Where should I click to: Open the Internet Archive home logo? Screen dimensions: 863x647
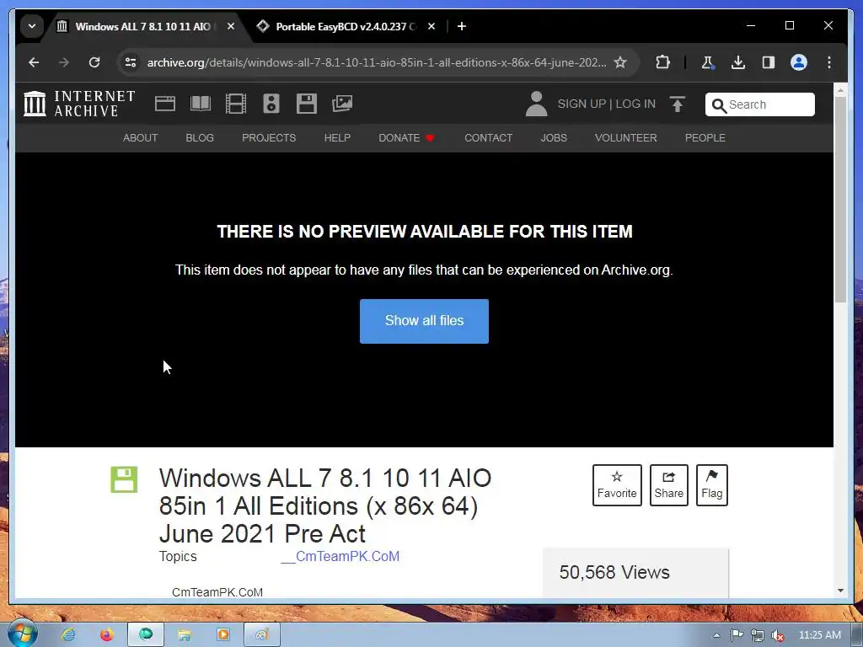point(80,104)
